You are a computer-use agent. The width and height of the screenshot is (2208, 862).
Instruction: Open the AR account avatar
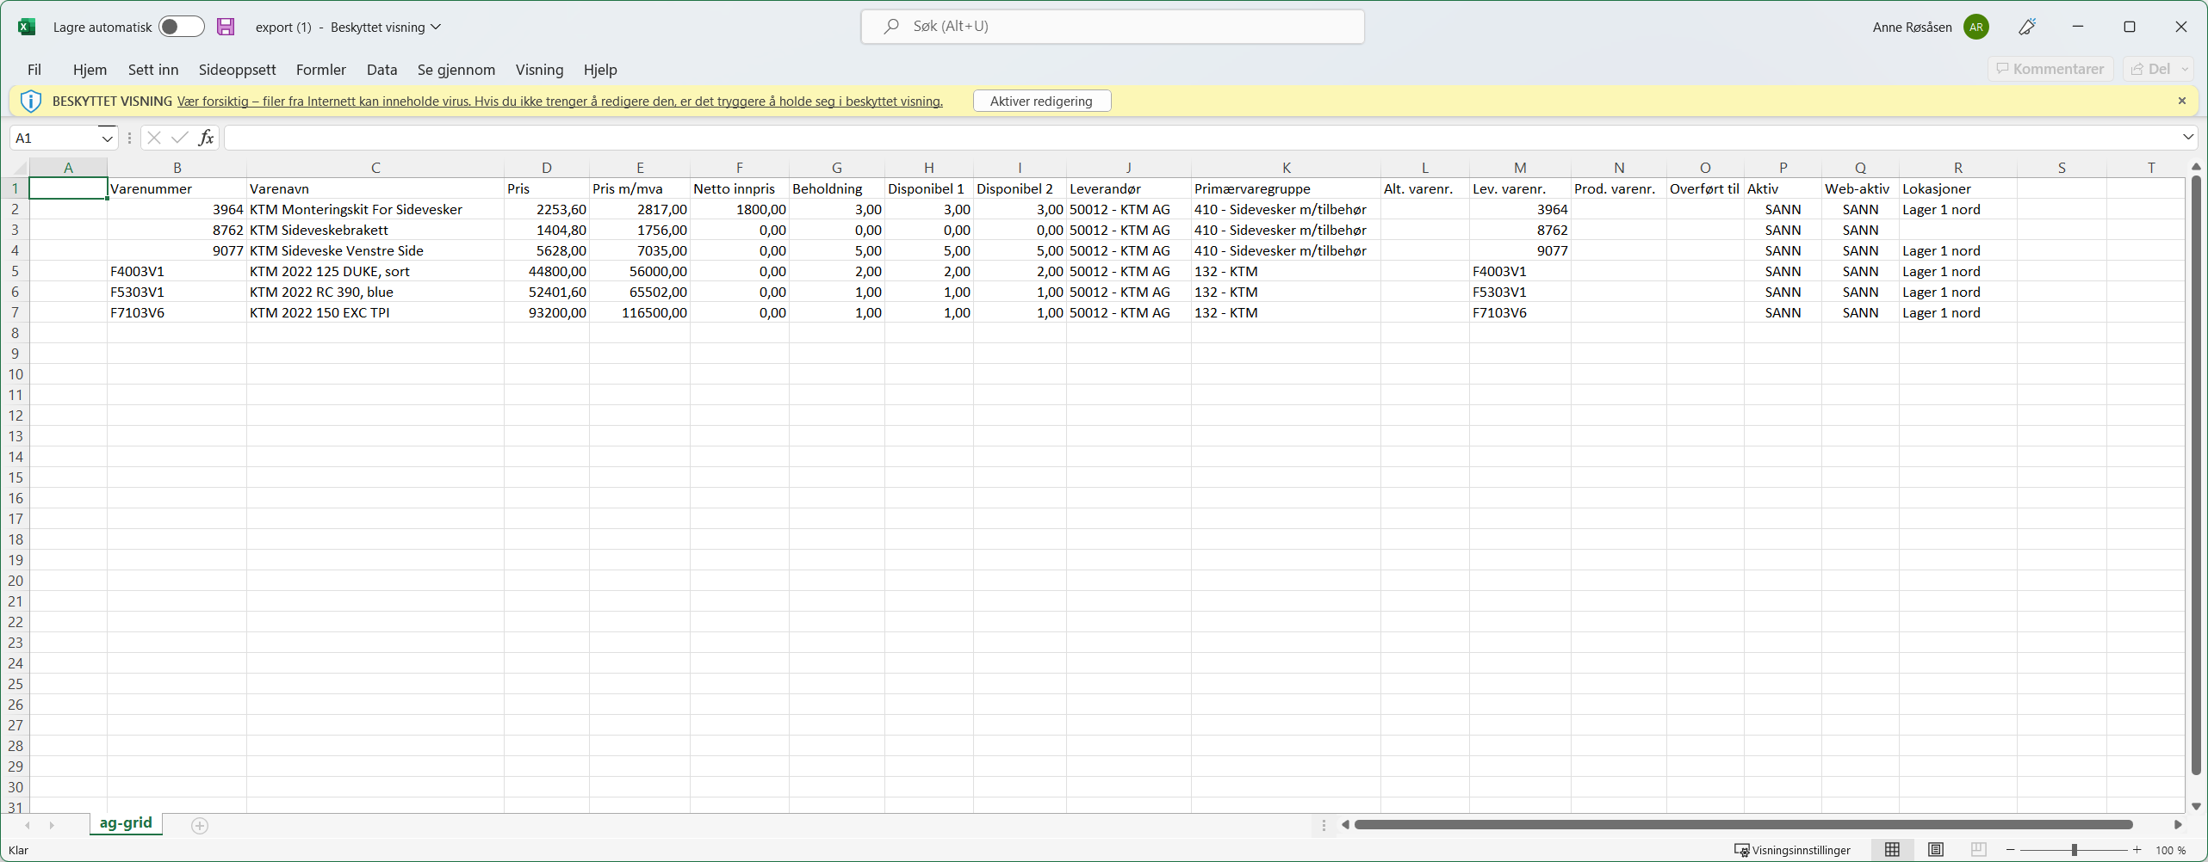pos(1975,27)
